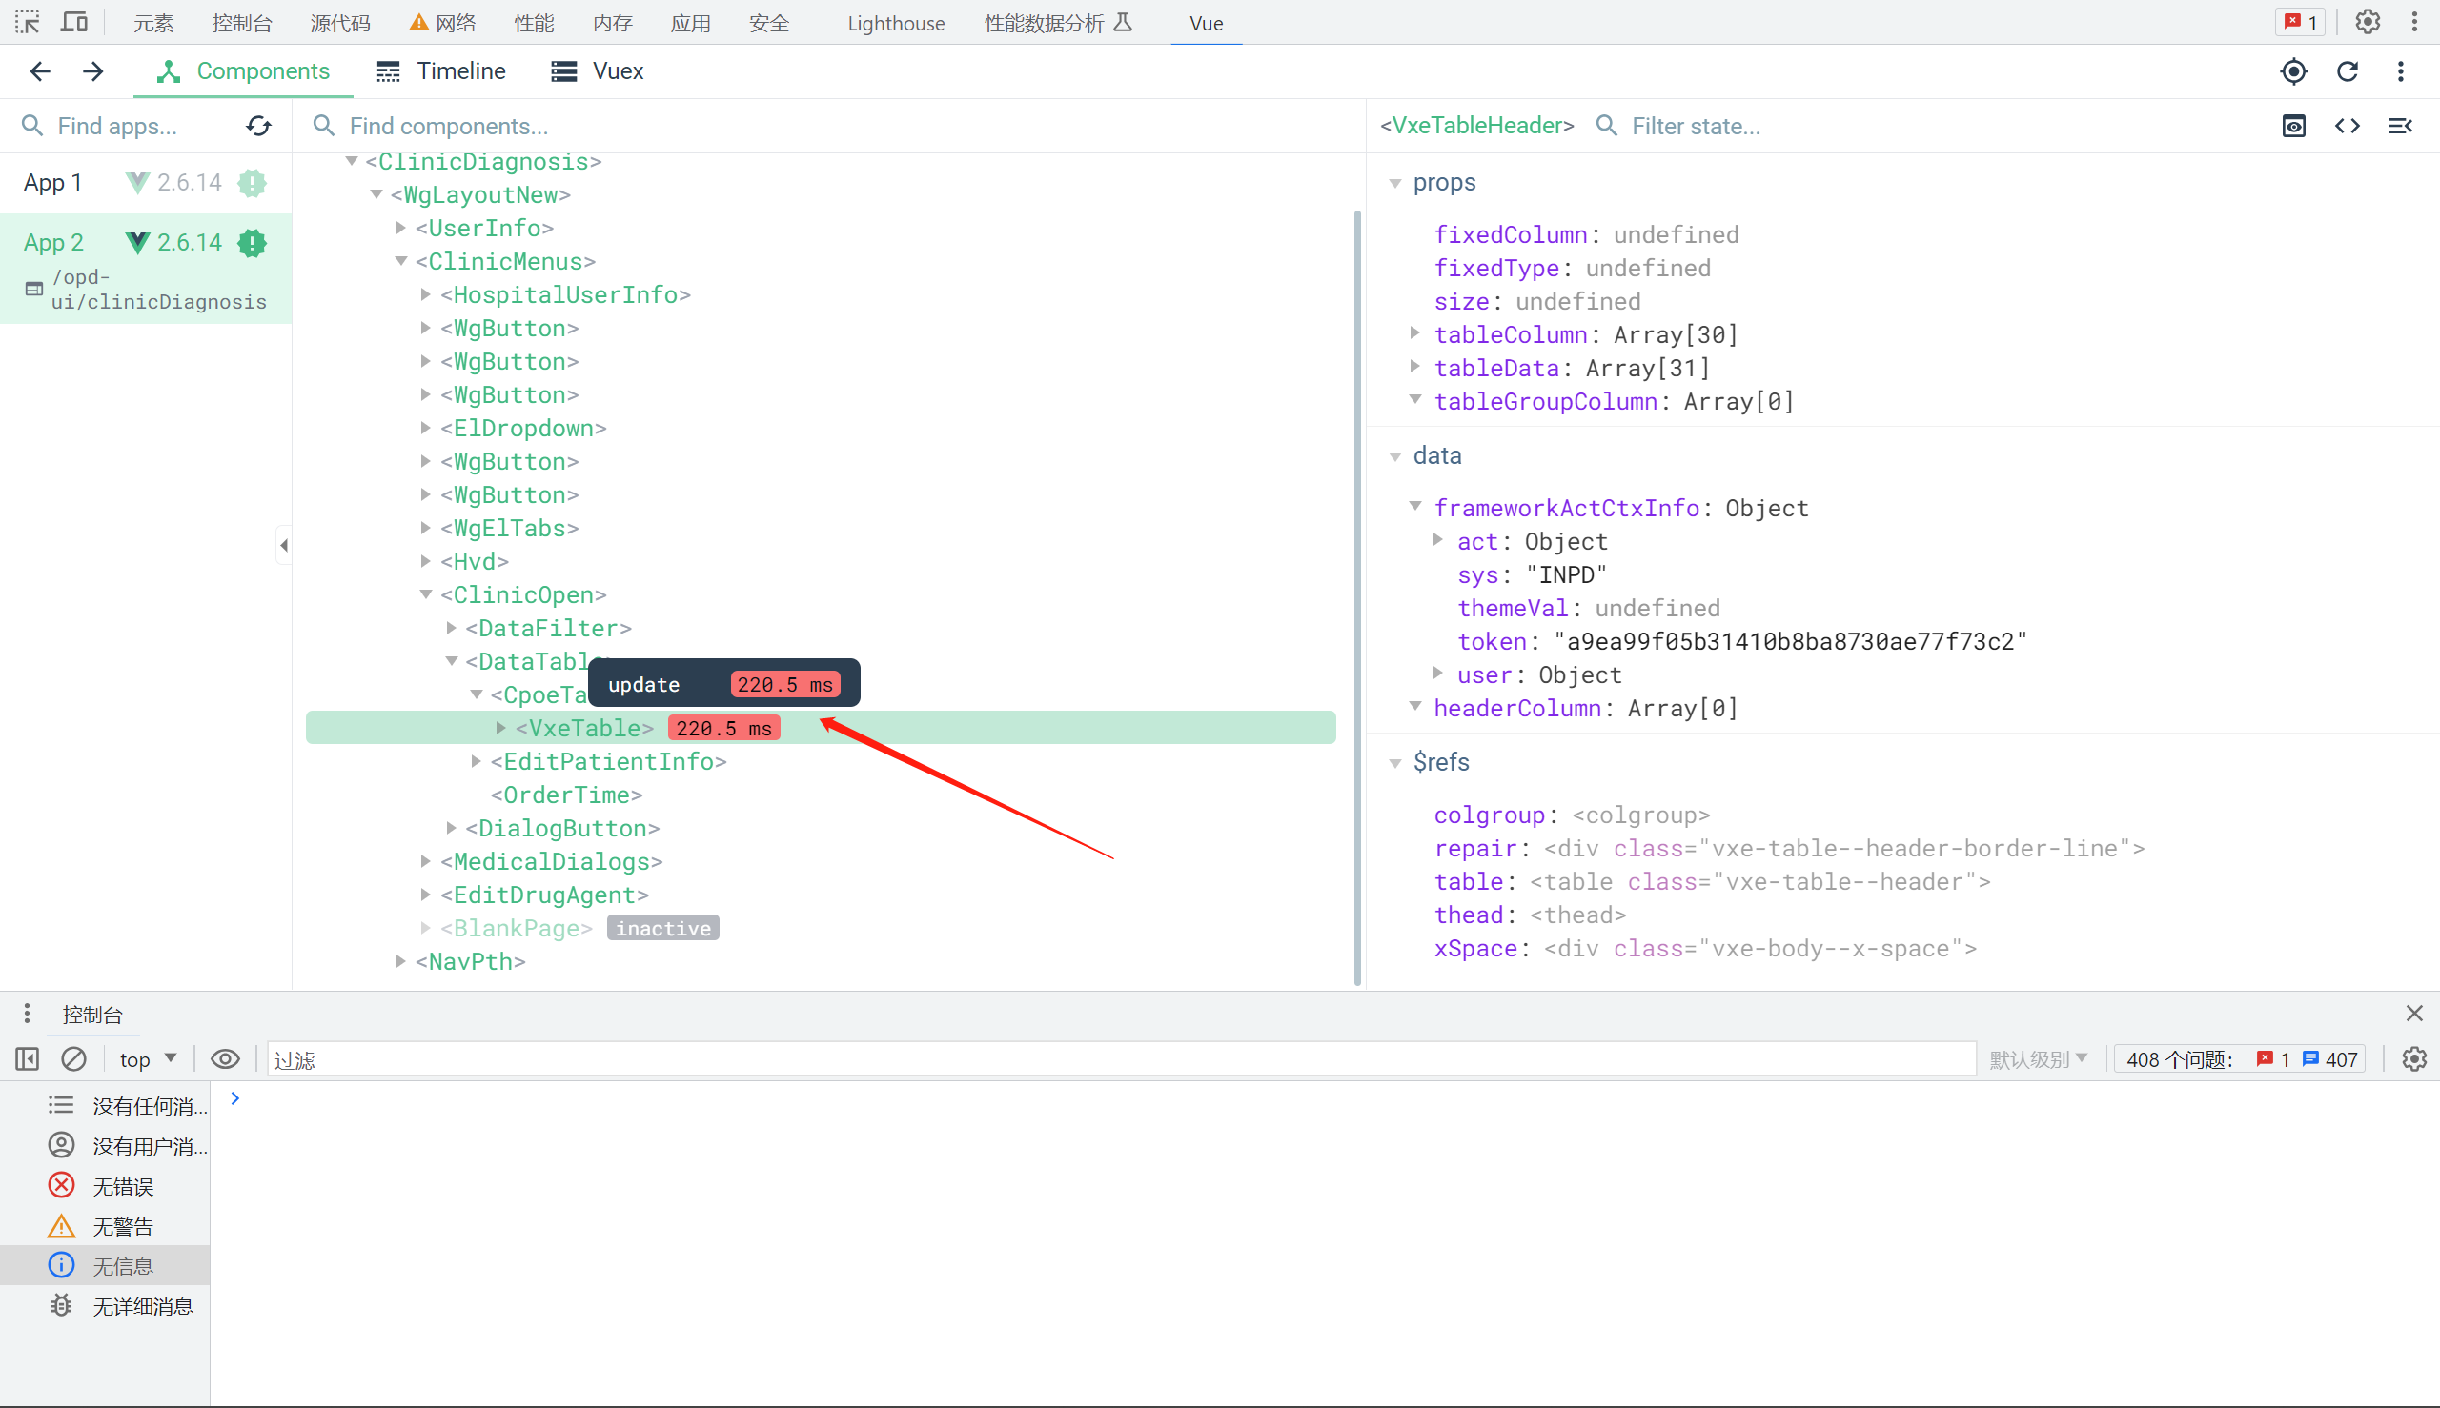Open DevTools settings gear icon
2440x1408 pixels.
2367,22
